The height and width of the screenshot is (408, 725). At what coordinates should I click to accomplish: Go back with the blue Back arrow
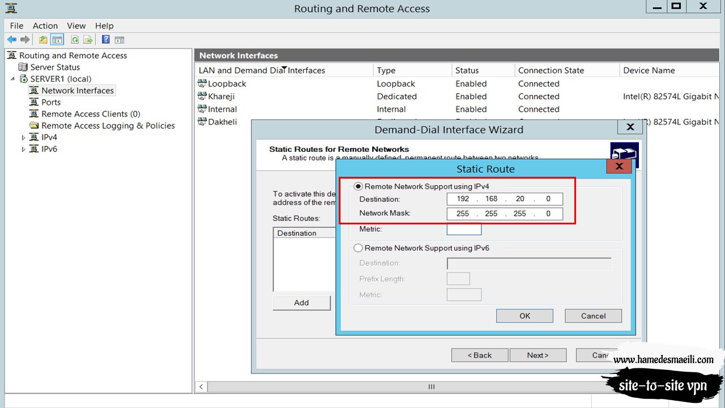(11, 40)
